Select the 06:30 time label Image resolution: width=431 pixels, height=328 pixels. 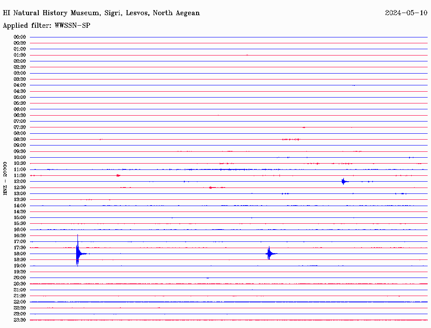pos(20,115)
